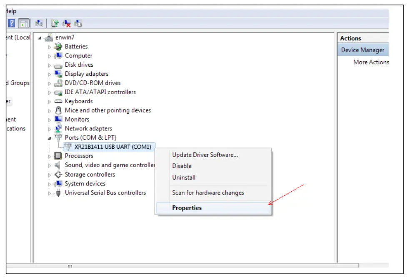The height and width of the screenshot is (280, 408).
Task: Click Device Manager in the Actions pane
Action: click(362, 50)
